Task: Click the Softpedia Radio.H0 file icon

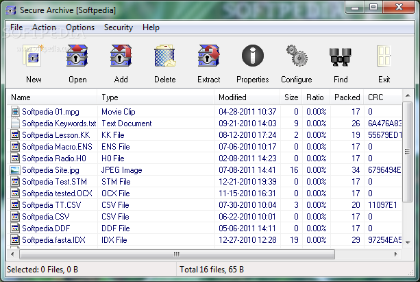Action: (x=15, y=158)
